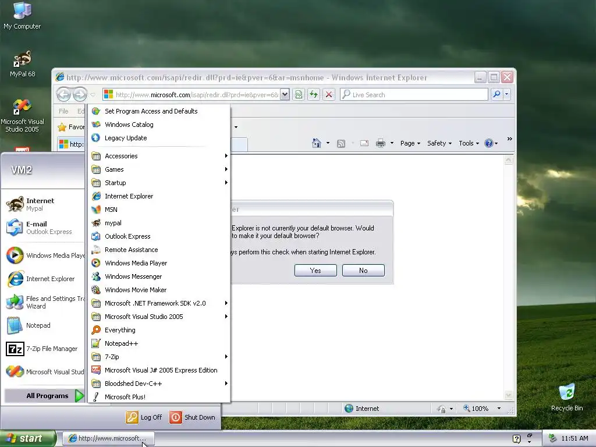This screenshot has height=447, width=596.
Task: Click the Windows start button
Action: (x=28, y=438)
